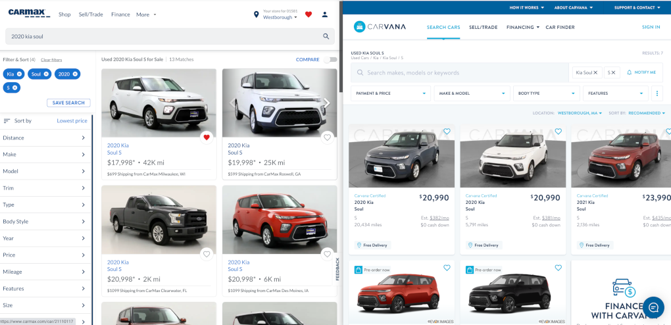Open Carvana FINANCING menu
671x325 pixels.
523,27
